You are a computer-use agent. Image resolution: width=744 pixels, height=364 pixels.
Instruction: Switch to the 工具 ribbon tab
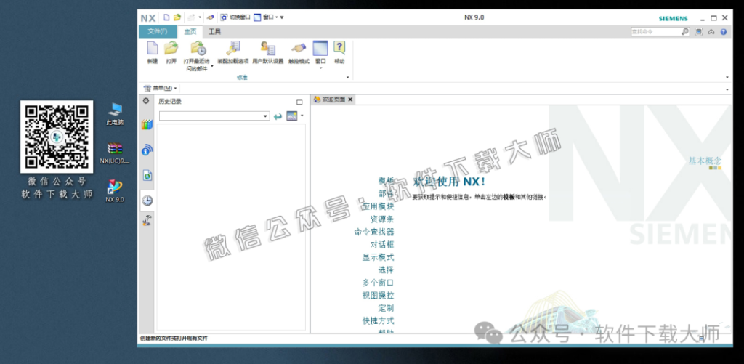pyautogui.click(x=215, y=31)
